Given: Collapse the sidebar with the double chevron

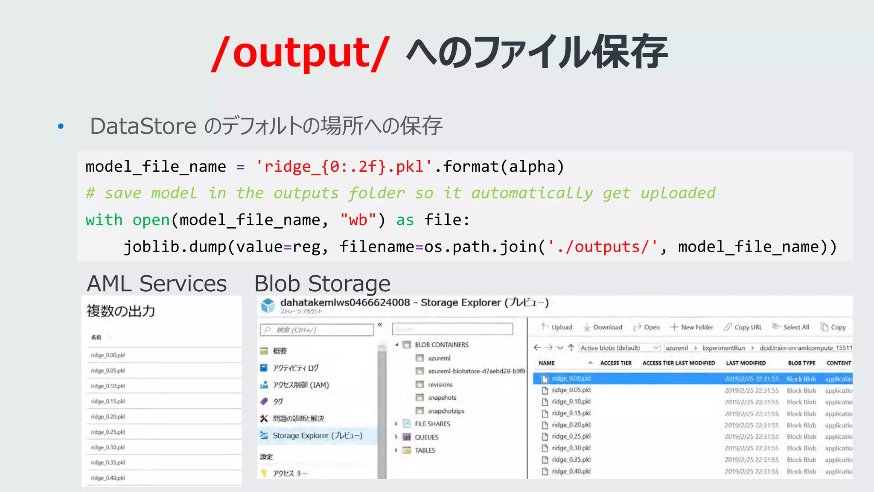Looking at the screenshot, I should point(380,325).
